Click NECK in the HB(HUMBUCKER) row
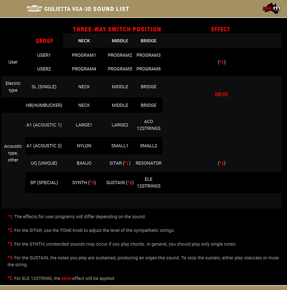The image size is (287, 290). [x=84, y=105]
